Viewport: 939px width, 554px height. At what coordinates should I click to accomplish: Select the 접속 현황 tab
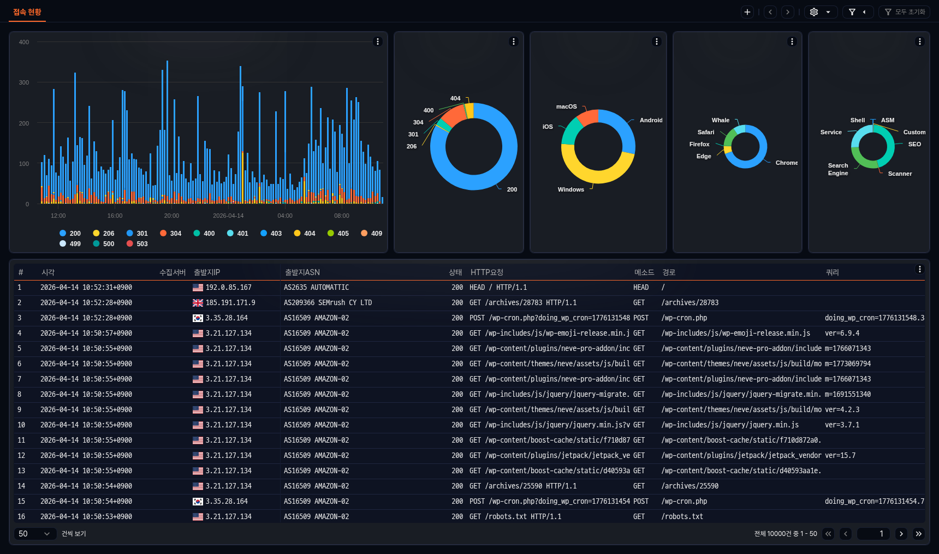click(27, 12)
